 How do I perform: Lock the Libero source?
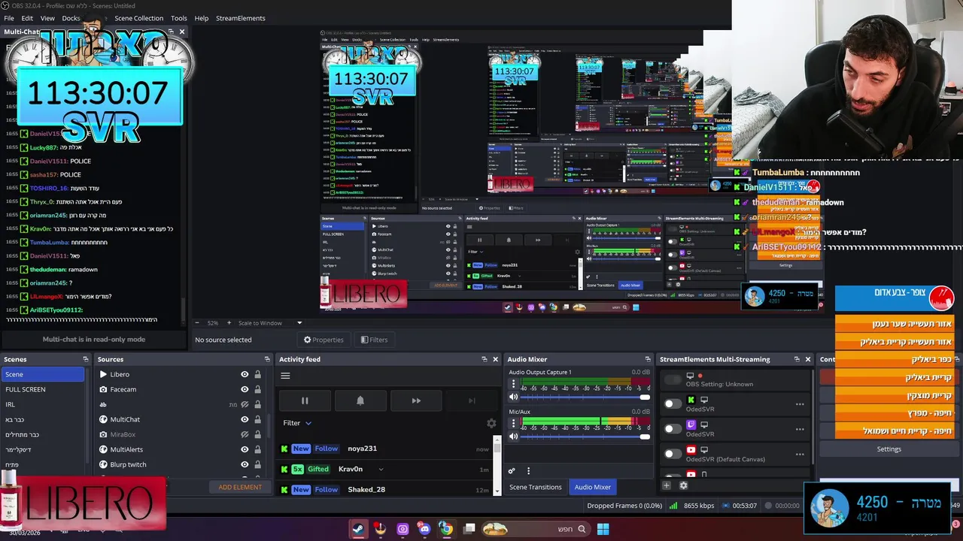click(x=257, y=374)
